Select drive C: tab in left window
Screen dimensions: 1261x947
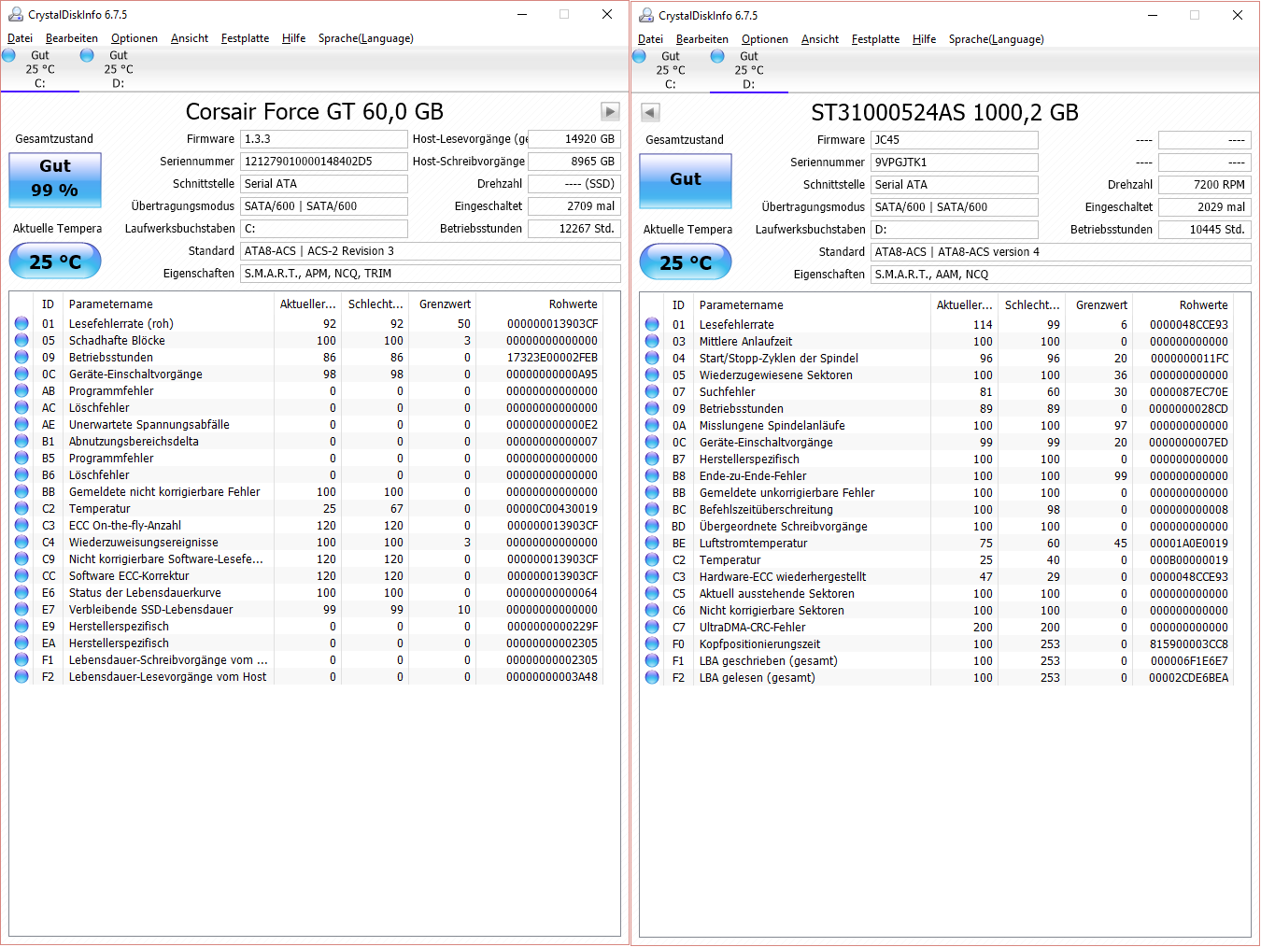click(x=39, y=69)
